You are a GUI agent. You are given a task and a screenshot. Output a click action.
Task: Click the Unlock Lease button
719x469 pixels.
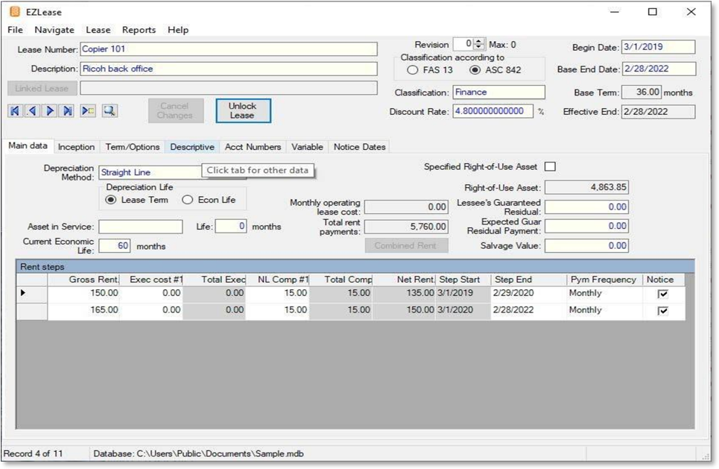243,110
